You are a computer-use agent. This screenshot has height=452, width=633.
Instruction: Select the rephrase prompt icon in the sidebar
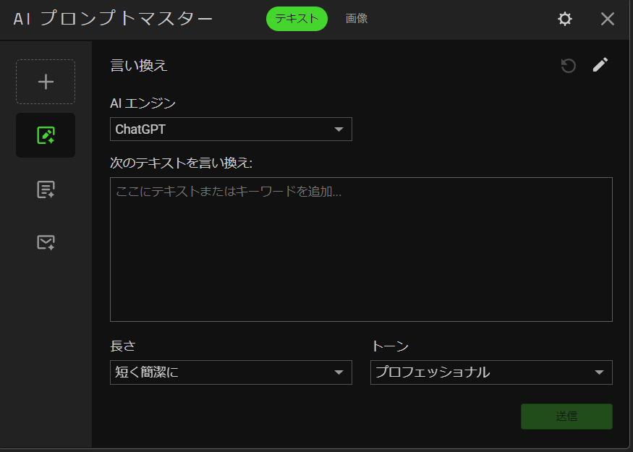[x=46, y=135]
